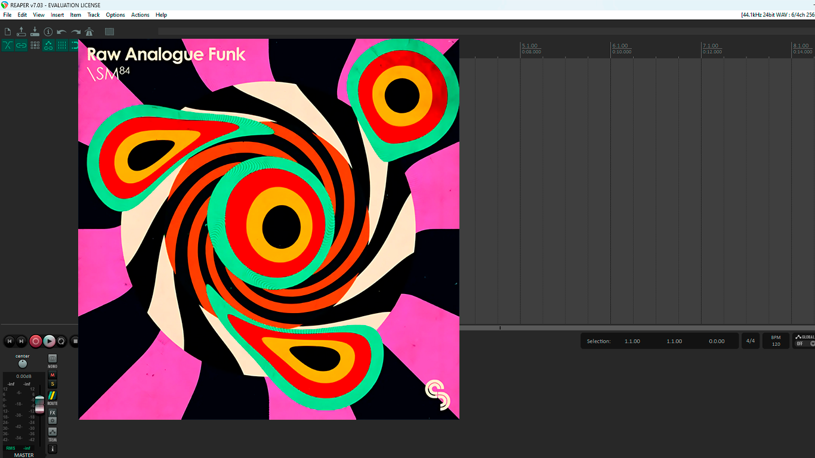Click RMS -inf meter readout
815x458 pixels.
18,448
